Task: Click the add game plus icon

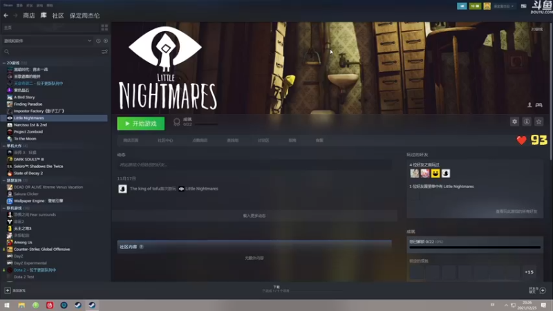Action: tap(8, 290)
